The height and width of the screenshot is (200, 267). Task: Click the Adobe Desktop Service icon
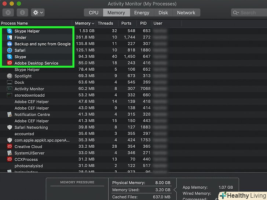coord(10,63)
